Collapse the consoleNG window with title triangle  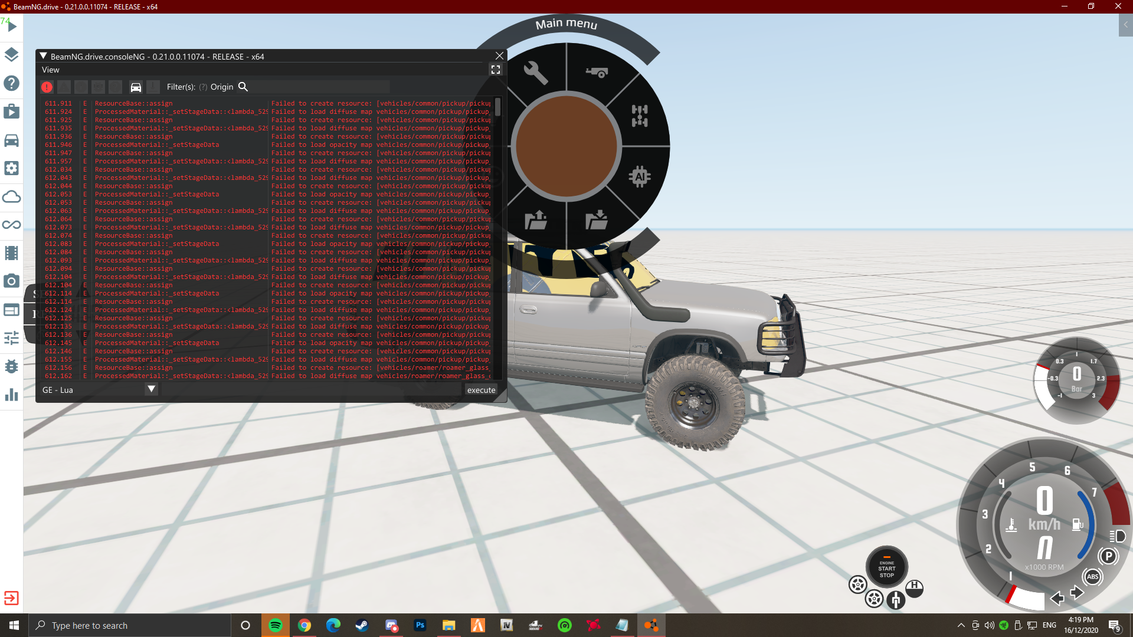43,56
